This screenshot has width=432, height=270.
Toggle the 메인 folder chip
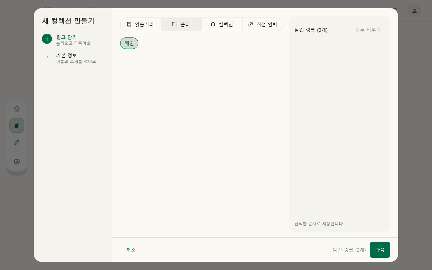129,43
